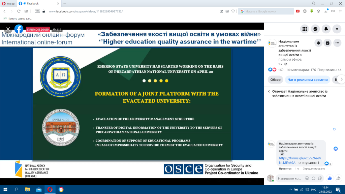The height and width of the screenshot is (194, 345).
Task: Go back using the arrow beside Отвечает
Action: [x=269, y=91]
